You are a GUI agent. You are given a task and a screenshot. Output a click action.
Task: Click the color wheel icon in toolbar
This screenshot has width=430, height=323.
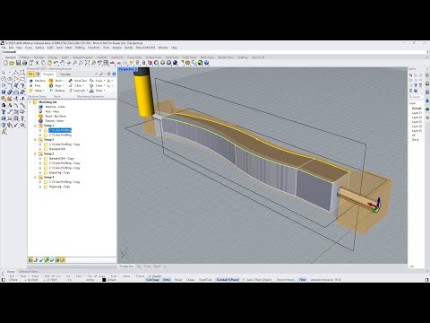(x=156, y=63)
